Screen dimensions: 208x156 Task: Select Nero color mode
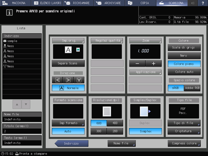pos(184,55)
